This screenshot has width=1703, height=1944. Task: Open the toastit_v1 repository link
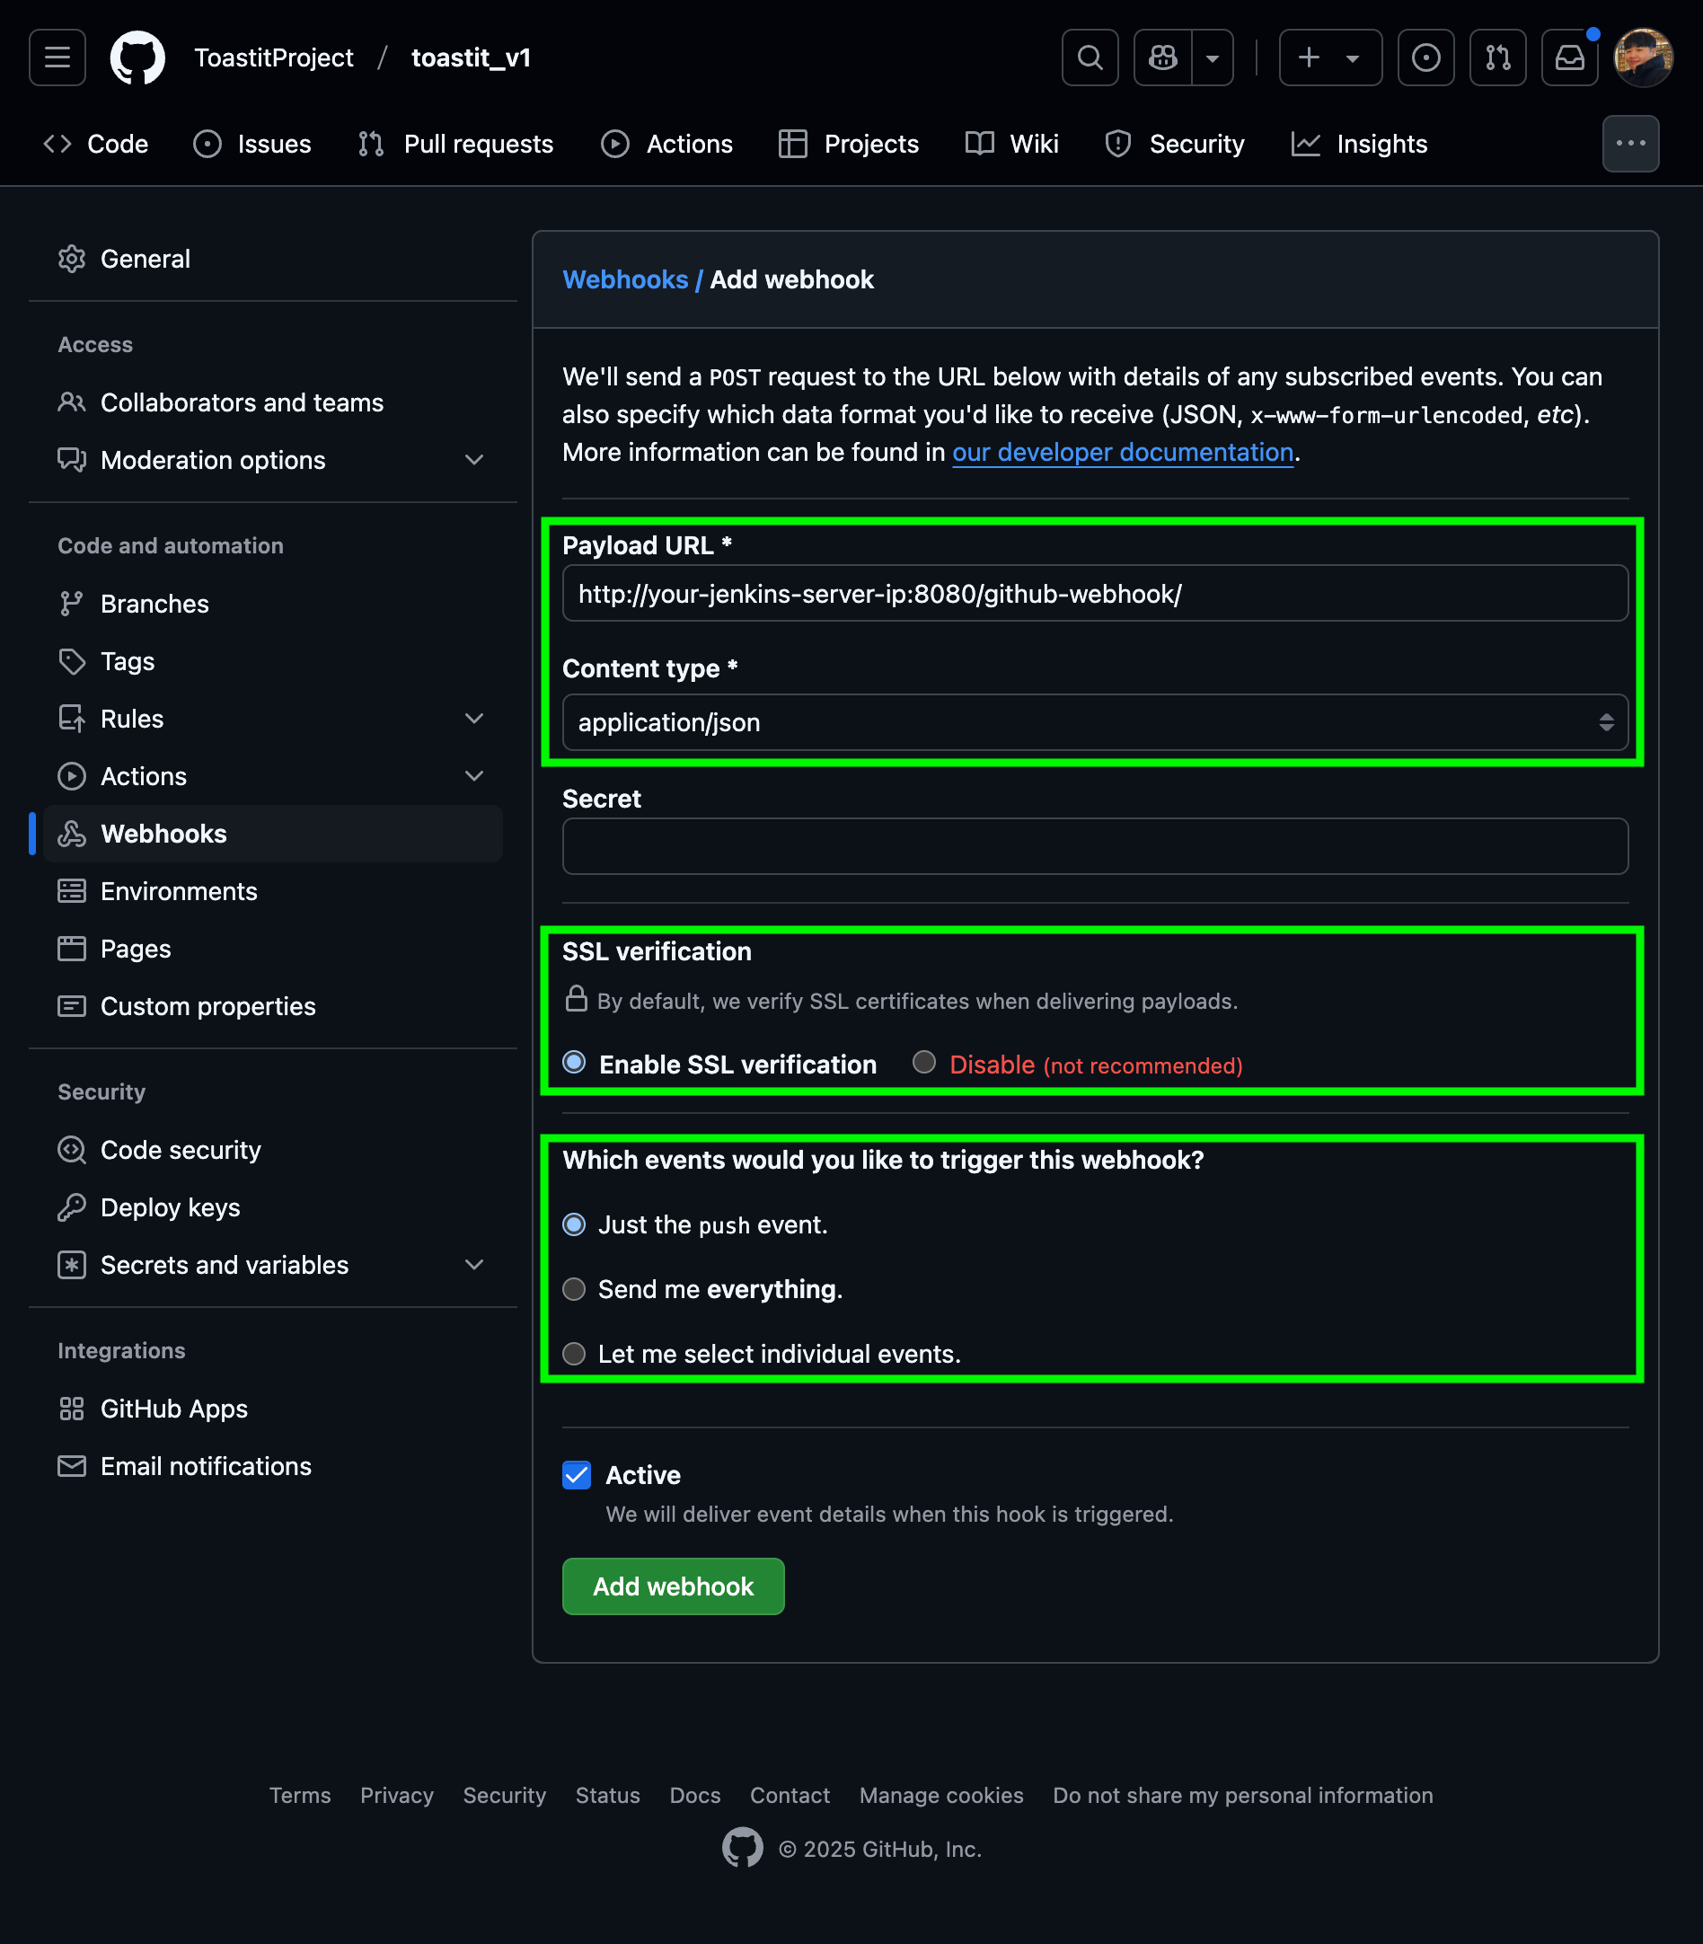[x=472, y=58]
